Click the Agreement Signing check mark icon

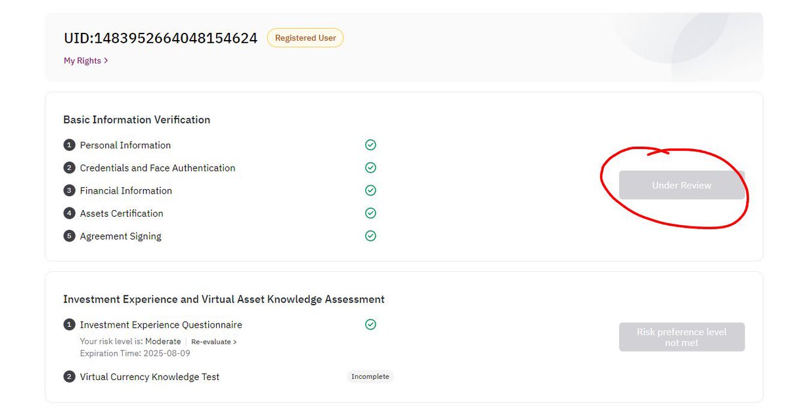point(370,236)
